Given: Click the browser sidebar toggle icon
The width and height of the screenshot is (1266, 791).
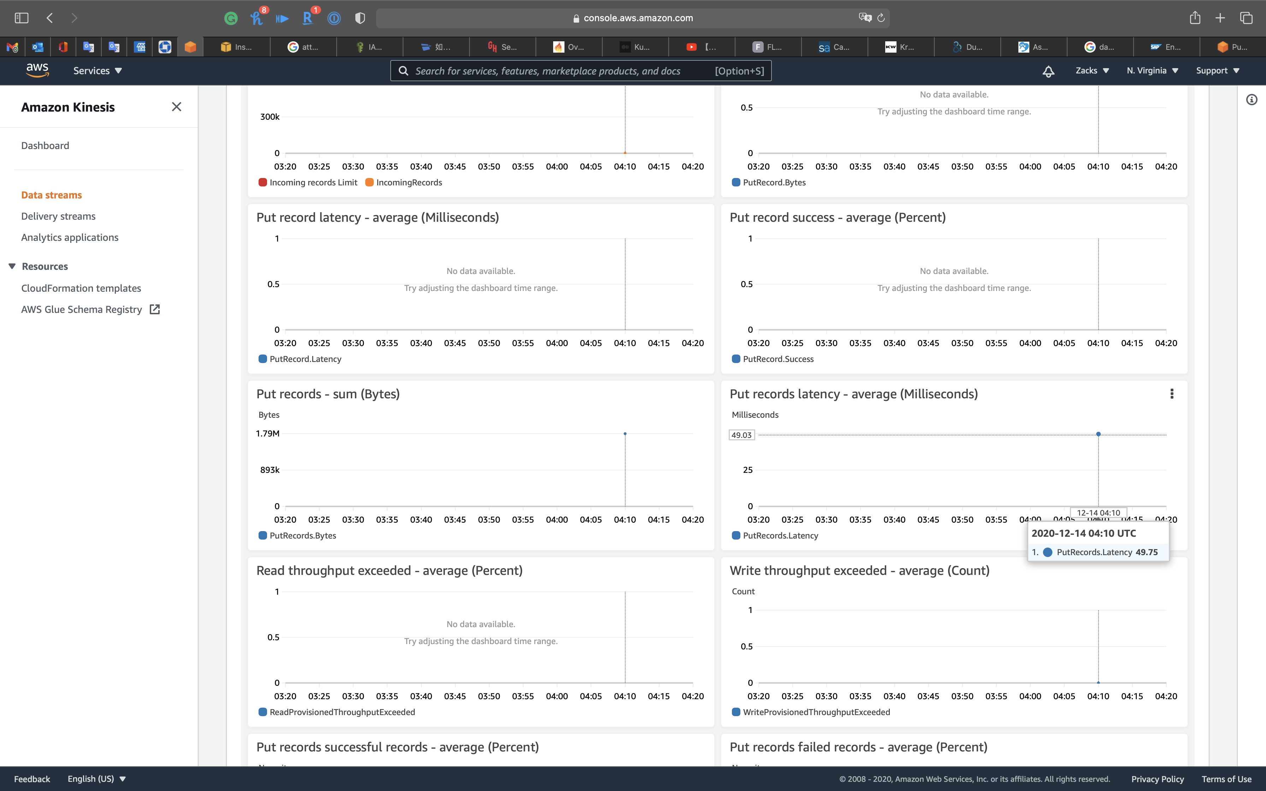Looking at the screenshot, I should pyautogui.click(x=22, y=18).
